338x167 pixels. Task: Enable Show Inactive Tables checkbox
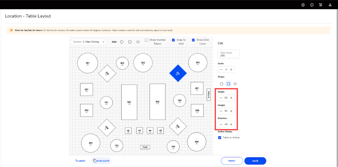click(146, 40)
